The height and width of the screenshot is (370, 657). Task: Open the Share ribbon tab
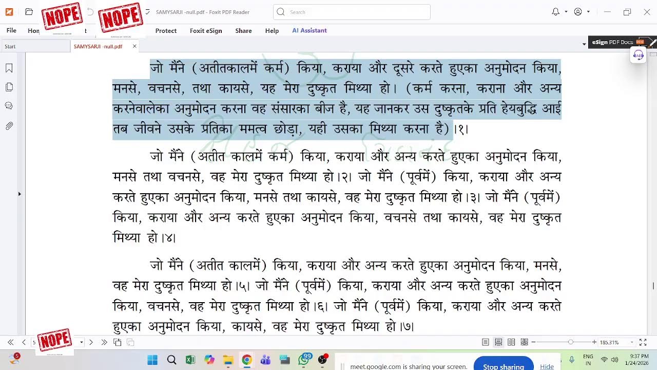[x=243, y=31]
